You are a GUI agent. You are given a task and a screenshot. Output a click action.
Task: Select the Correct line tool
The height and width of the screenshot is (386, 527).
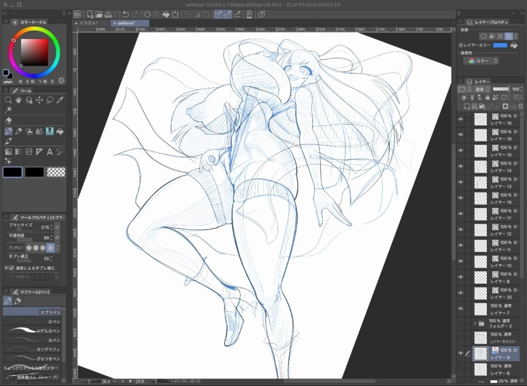pyautogui.click(x=8, y=162)
